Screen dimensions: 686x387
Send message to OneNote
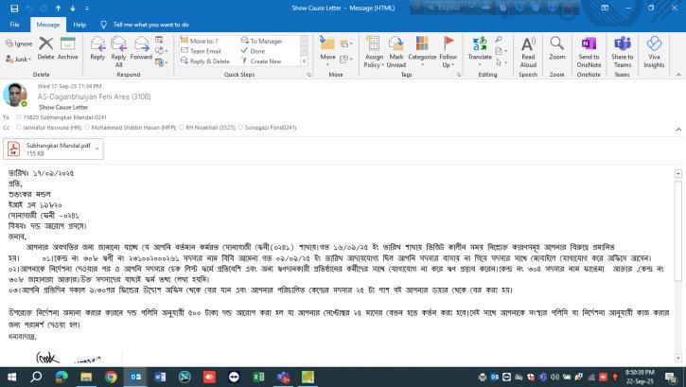[x=589, y=48]
